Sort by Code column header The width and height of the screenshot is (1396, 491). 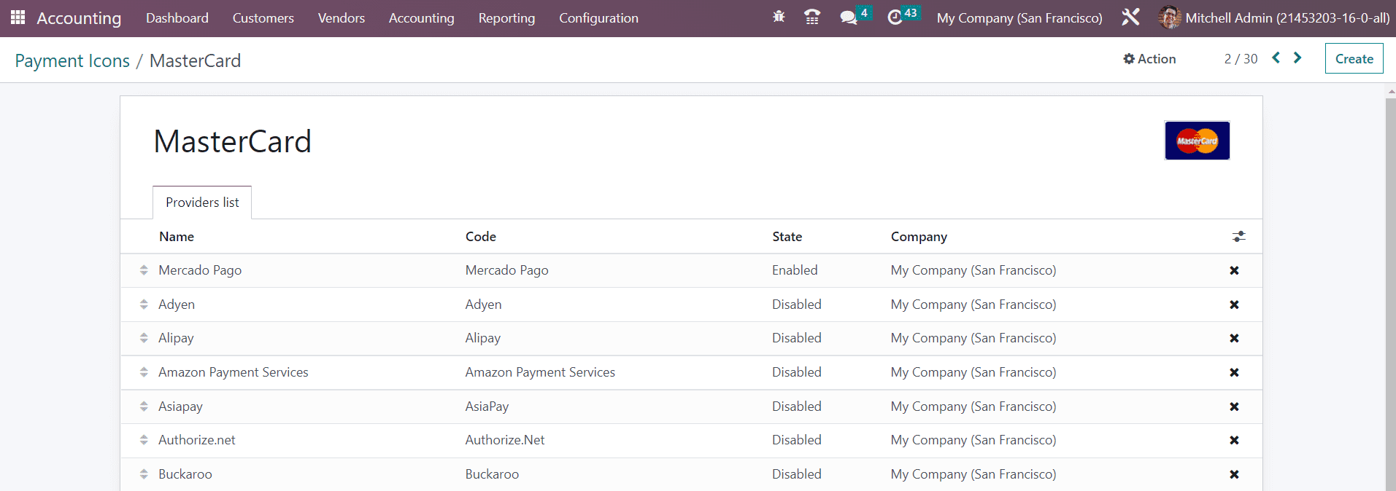click(x=481, y=237)
